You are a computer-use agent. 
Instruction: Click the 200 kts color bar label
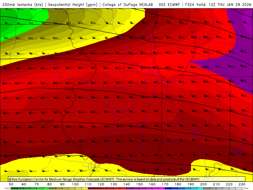tap(203, 184)
